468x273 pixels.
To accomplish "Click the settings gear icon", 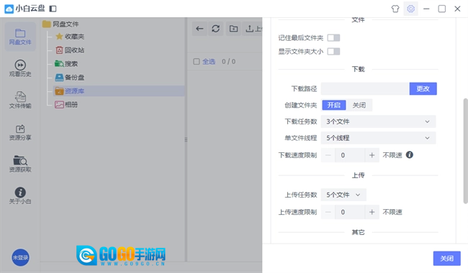I will pos(410,9).
